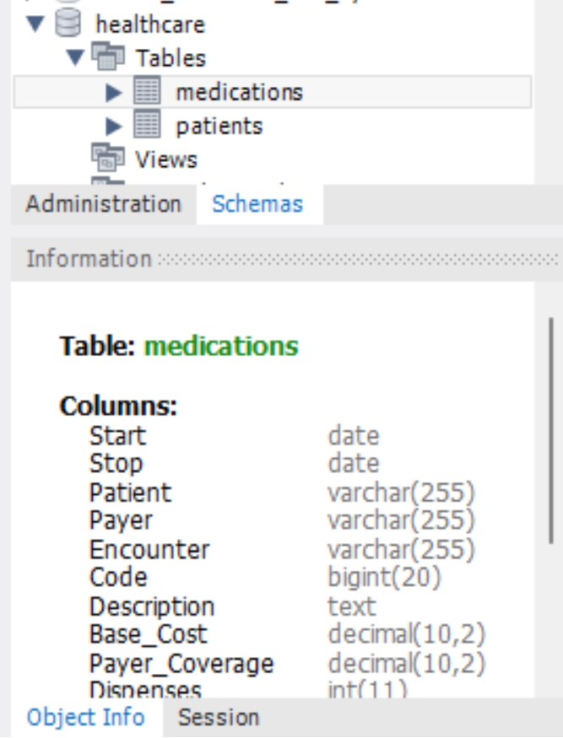This screenshot has width=563, height=738.
Task: Expand the medications table node
Action: point(114,92)
